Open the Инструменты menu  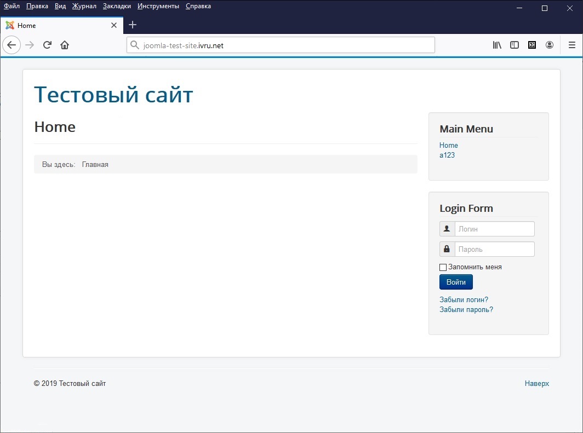(x=158, y=6)
